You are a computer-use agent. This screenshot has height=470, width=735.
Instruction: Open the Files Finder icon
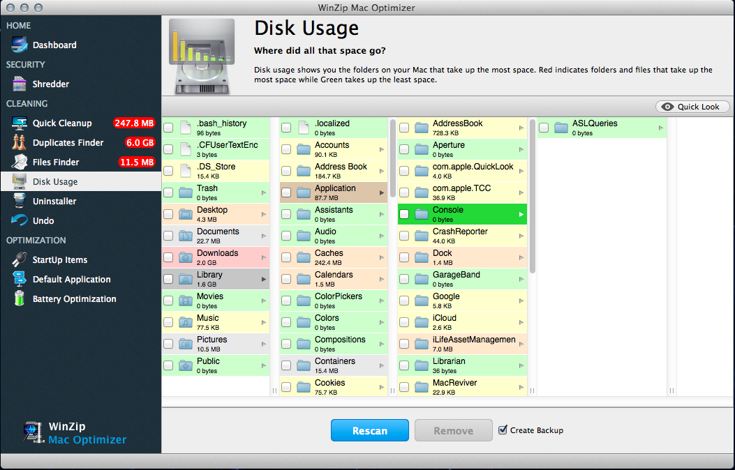(20, 162)
